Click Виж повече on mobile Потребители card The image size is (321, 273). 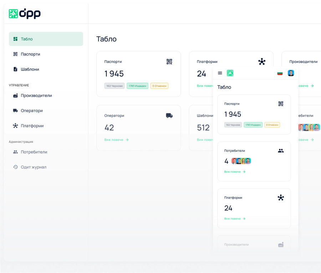tap(235, 172)
